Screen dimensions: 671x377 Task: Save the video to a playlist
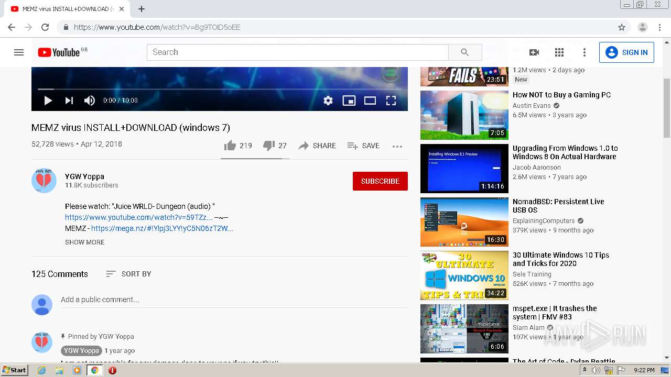point(363,146)
